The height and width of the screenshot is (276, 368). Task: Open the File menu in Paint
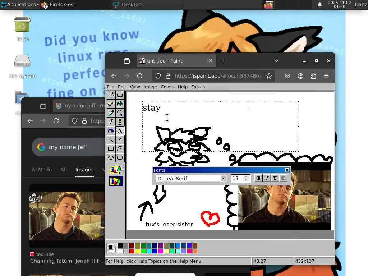tap(111, 87)
